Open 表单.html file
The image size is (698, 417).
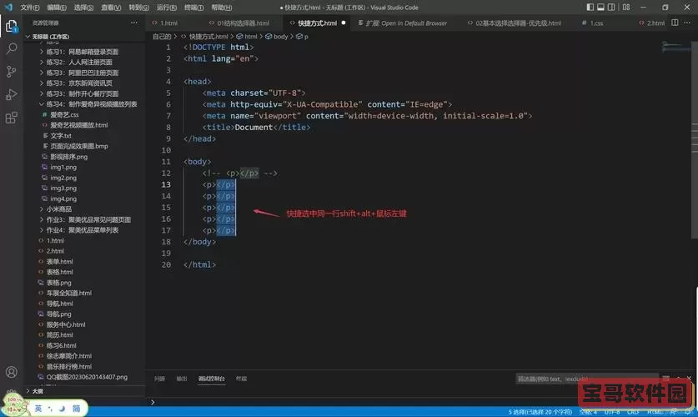coord(60,262)
